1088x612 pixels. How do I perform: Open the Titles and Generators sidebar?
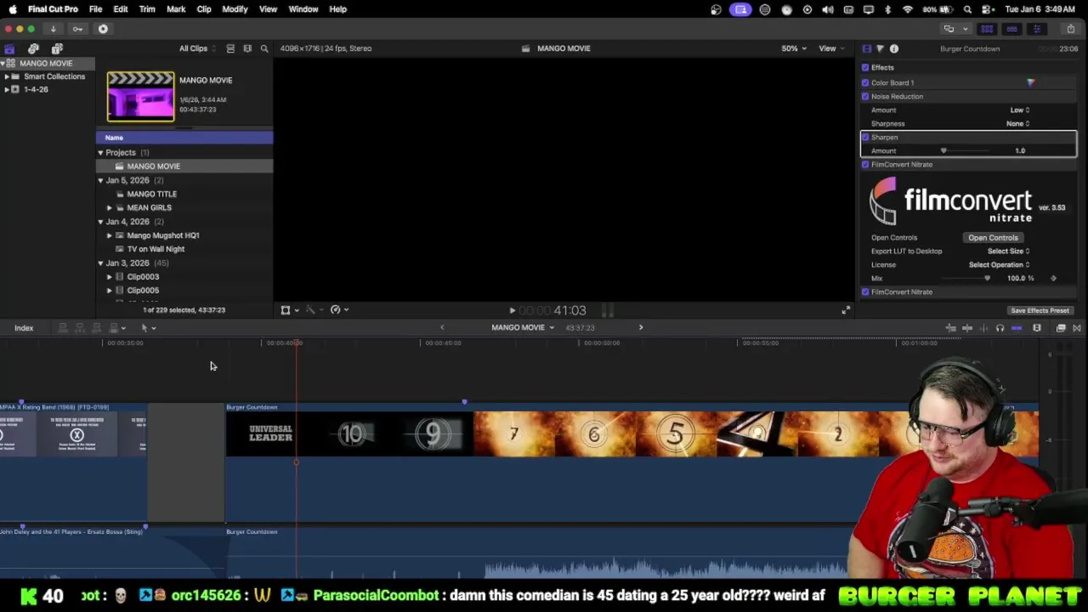tap(57, 48)
